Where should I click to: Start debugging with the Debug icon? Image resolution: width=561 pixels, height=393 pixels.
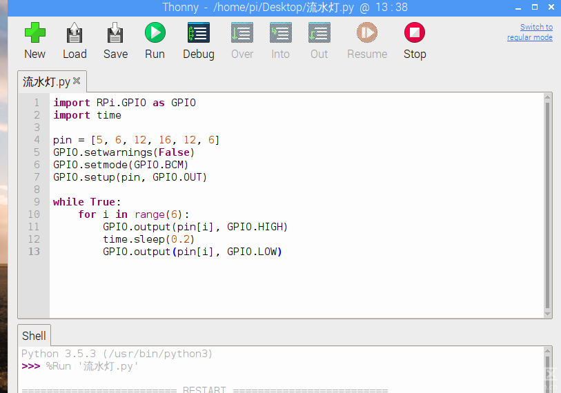[x=198, y=33]
